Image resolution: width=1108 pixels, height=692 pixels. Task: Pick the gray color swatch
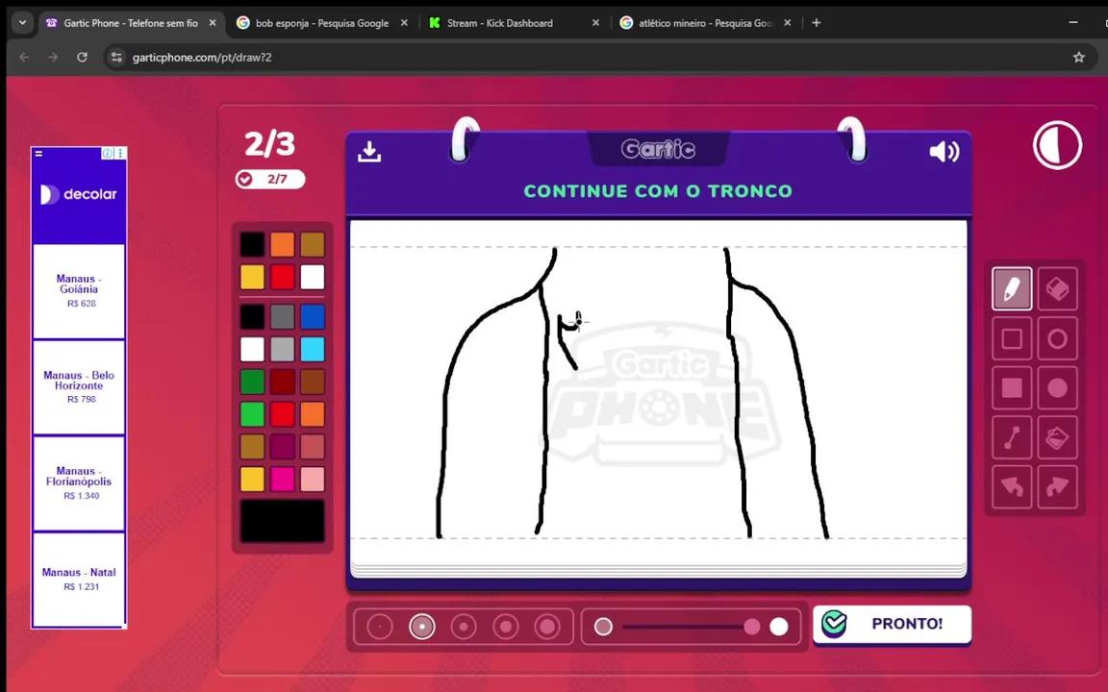[282, 317]
